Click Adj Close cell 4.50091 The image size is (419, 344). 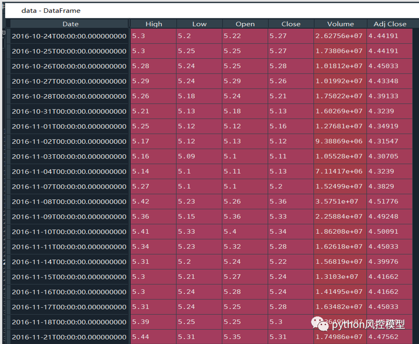(390, 231)
